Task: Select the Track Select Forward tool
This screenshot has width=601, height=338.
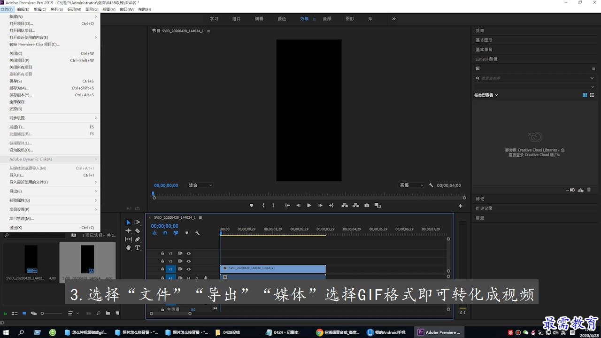Action: [x=137, y=222]
